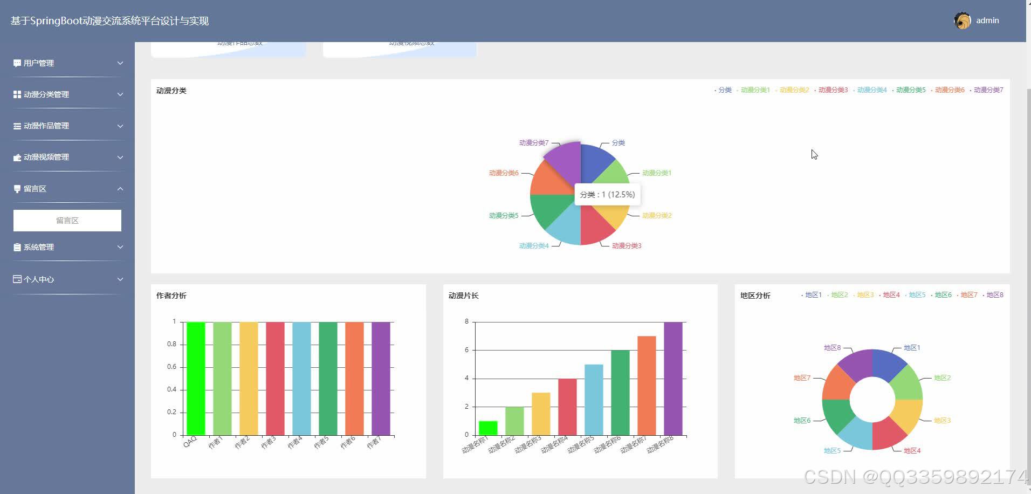Click the 动漫作品管理 list icon
The height and width of the screenshot is (494, 1031).
(x=17, y=126)
